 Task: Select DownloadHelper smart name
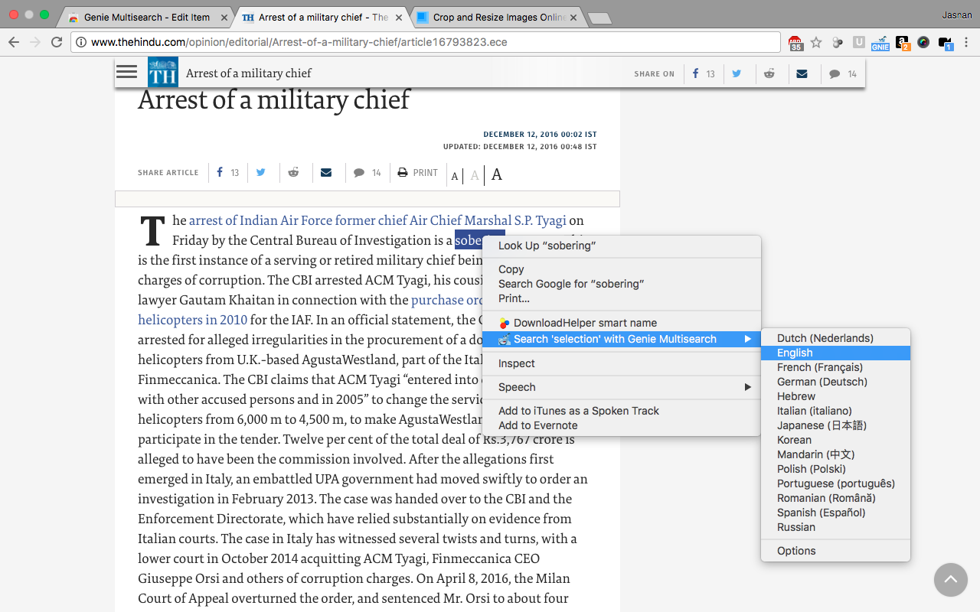pyautogui.click(x=622, y=323)
